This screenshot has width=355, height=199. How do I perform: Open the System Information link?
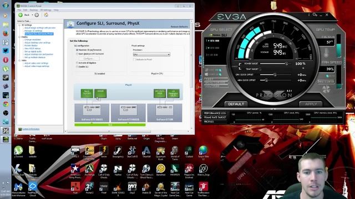31,129
